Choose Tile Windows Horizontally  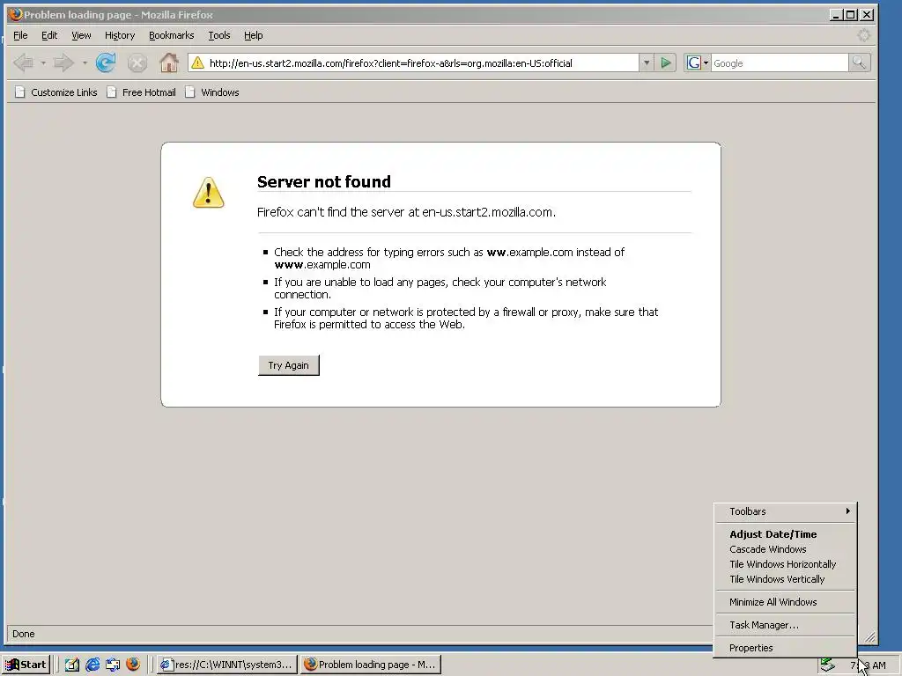click(x=785, y=564)
